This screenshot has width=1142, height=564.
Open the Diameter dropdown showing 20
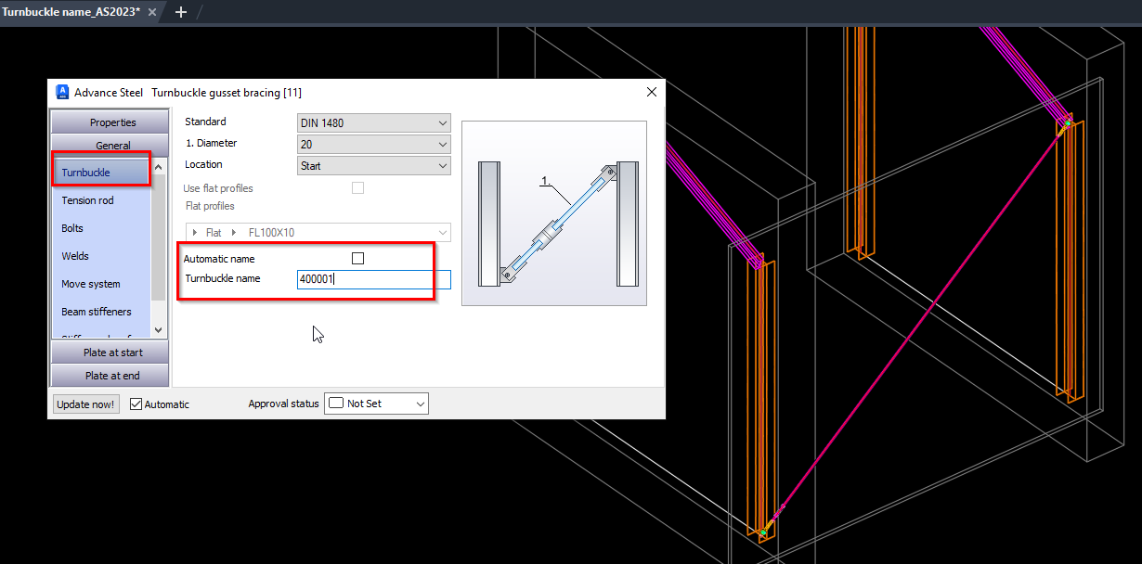[x=373, y=143]
